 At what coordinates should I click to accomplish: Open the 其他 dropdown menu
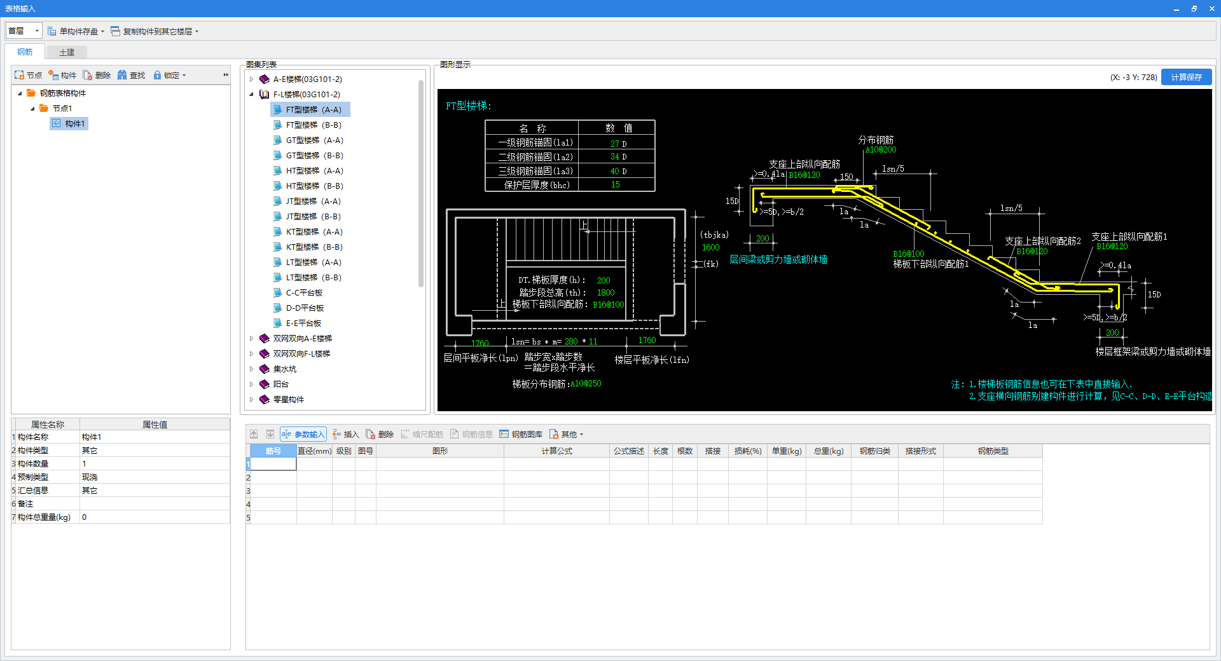click(566, 435)
